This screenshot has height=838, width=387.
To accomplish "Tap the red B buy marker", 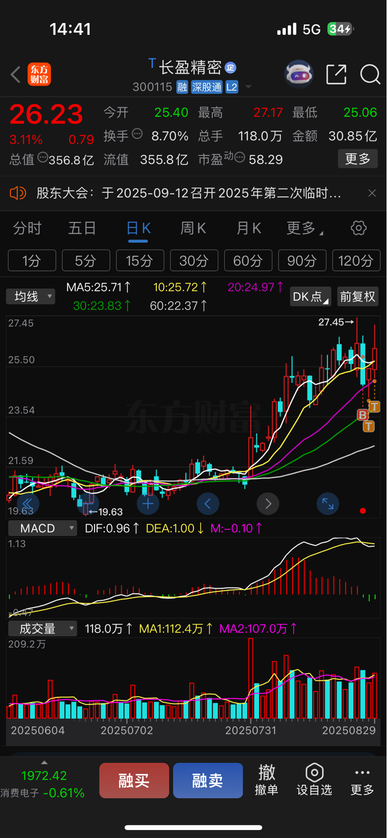I will [x=362, y=415].
